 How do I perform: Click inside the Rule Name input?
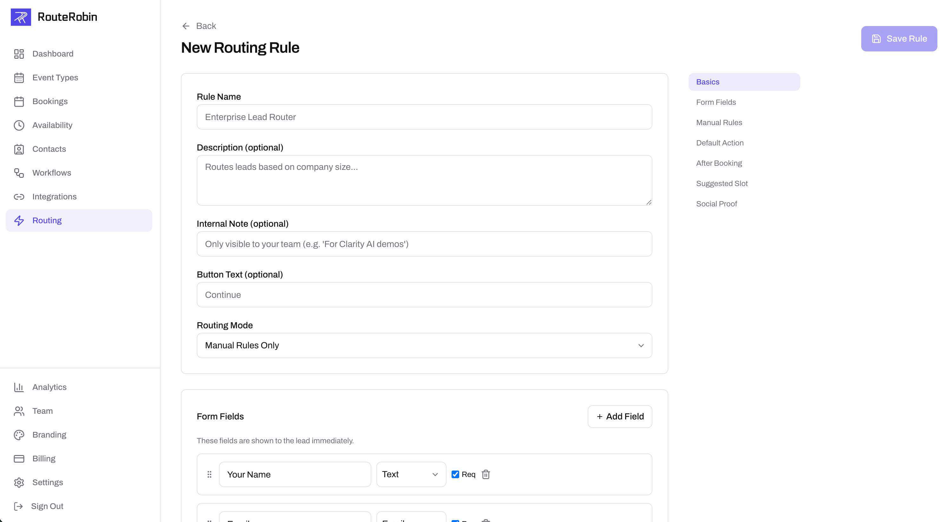[424, 117]
